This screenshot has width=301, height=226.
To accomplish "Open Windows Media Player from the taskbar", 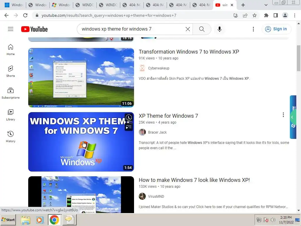I will pos(40,220).
